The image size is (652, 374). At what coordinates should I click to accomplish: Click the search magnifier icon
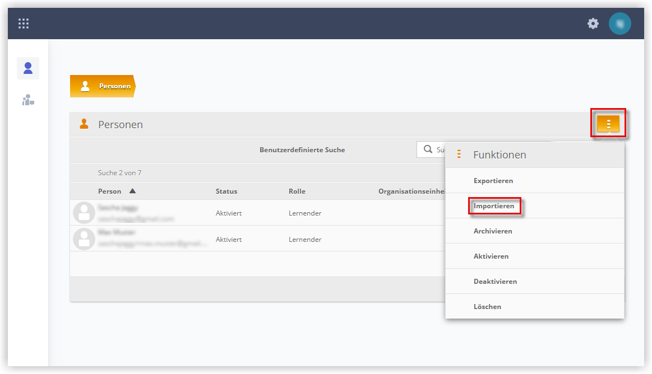pos(428,149)
